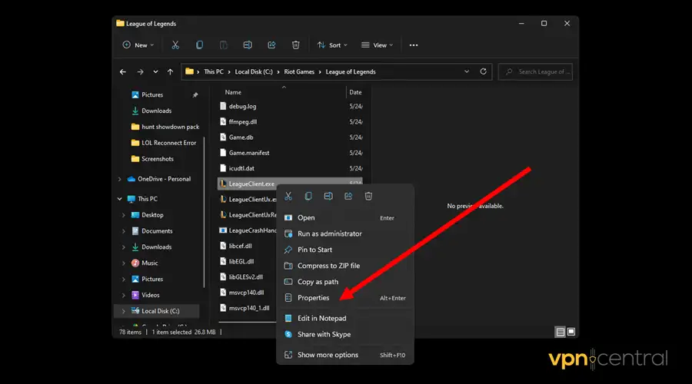Open hunt showdown pack folder in sidebar
The width and height of the screenshot is (692, 384).
click(x=165, y=127)
